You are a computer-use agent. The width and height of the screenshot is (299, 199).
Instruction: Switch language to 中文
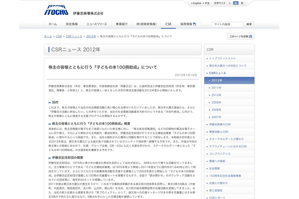(x=207, y=3)
